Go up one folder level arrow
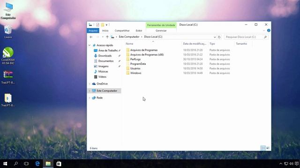Screen dimensions: 300x168 coord(107,37)
